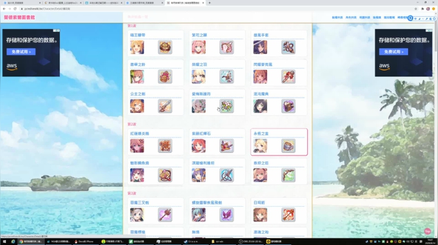This screenshot has width=438, height=245.
Task: Select the blonde girl portrait in the highlighted card
Action: tap(260, 146)
